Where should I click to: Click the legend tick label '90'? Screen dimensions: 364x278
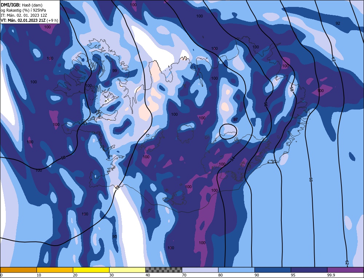[x=257, y=275]
